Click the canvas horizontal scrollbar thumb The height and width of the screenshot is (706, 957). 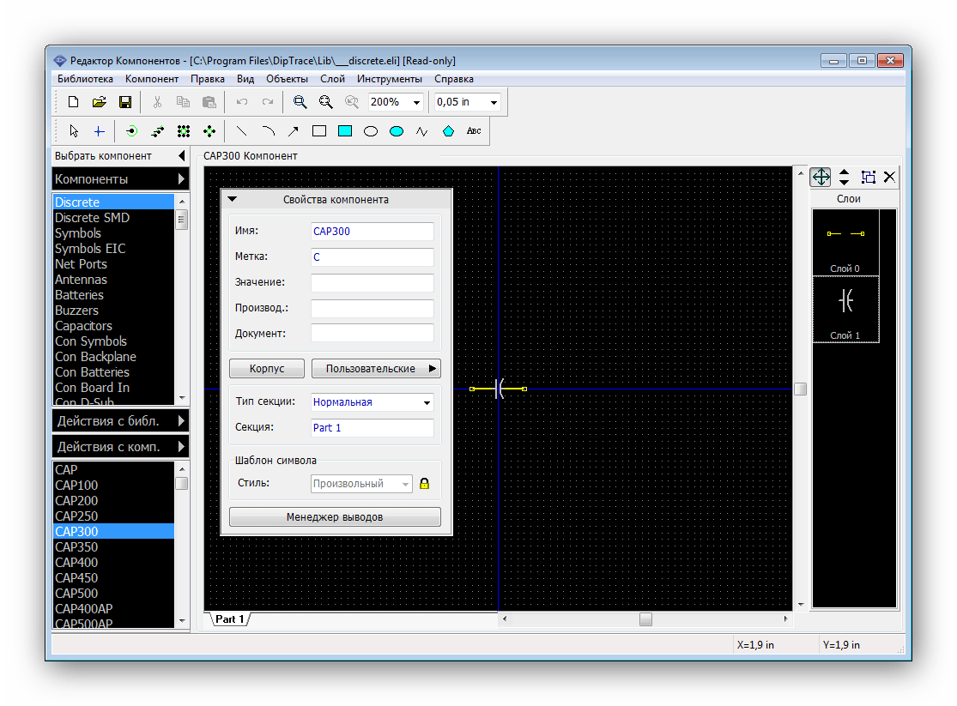pyautogui.click(x=645, y=619)
